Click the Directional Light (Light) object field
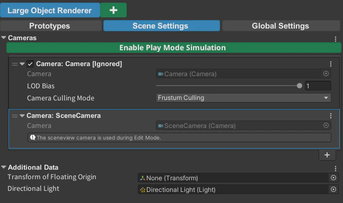 coord(238,189)
